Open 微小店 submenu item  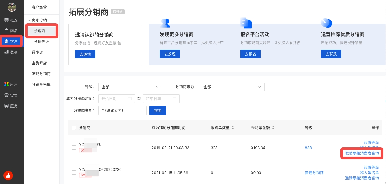tap(37, 52)
